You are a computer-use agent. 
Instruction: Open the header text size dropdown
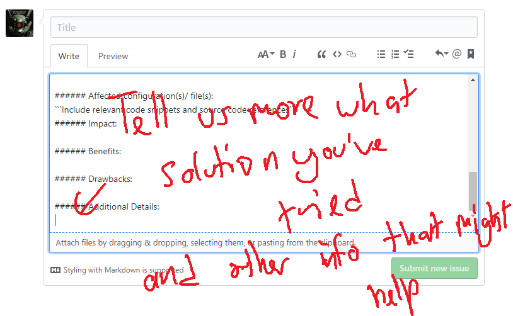pyautogui.click(x=266, y=54)
